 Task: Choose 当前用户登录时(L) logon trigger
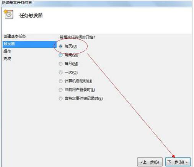(60, 90)
